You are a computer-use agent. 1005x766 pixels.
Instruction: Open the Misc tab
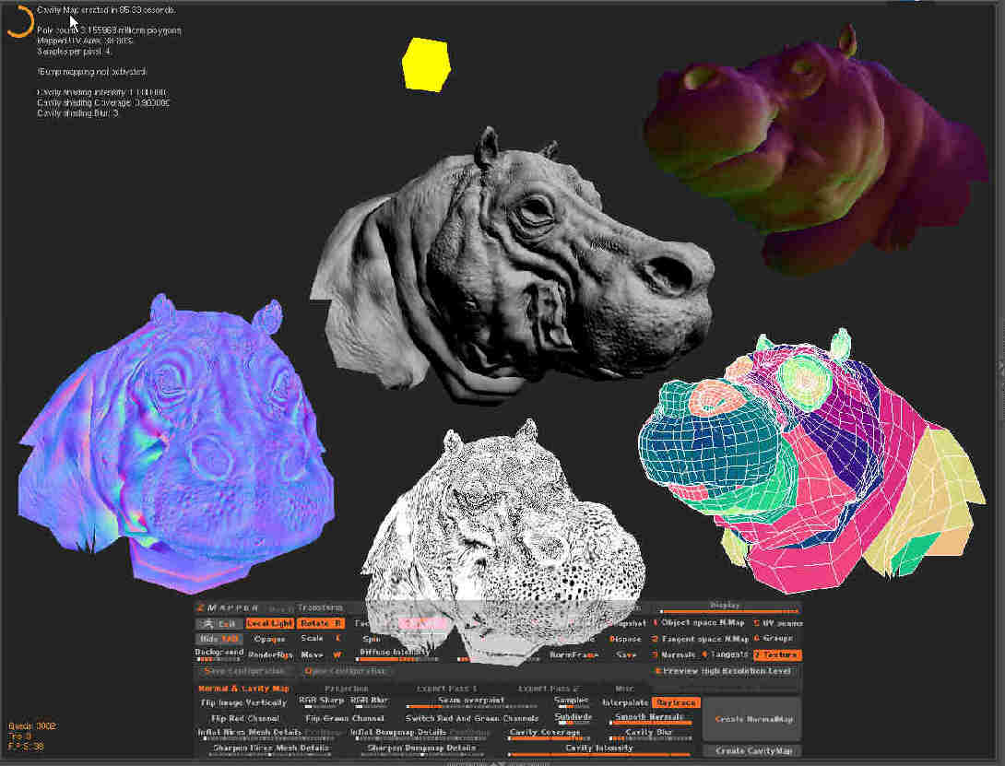click(x=624, y=688)
